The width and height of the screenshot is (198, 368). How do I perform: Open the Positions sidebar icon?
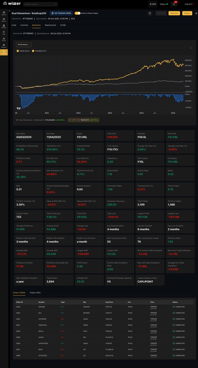click(x=4, y=27)
